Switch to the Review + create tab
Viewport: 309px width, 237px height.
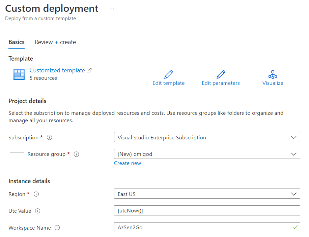point(55,42)
